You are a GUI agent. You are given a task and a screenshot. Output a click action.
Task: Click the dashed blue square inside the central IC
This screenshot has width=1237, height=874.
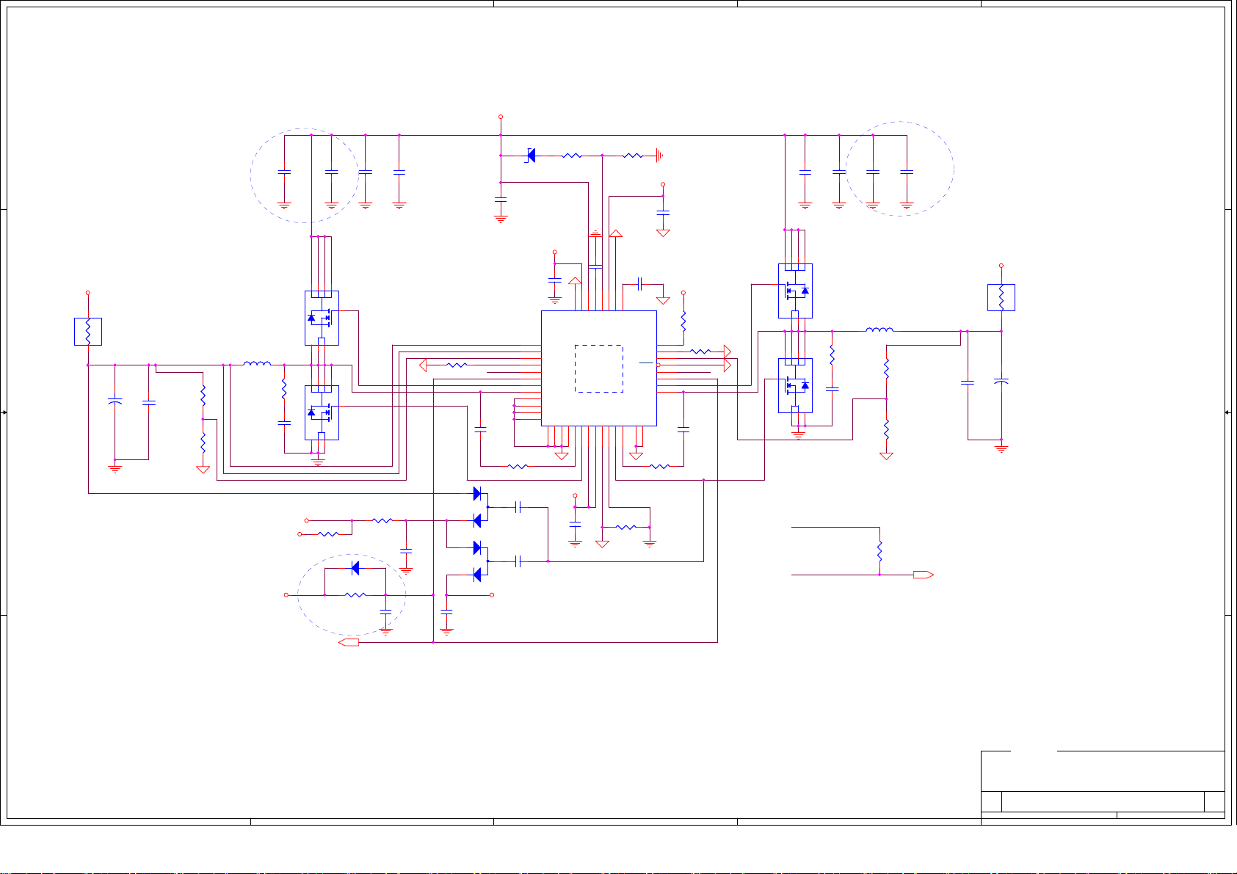pos(599,368)
